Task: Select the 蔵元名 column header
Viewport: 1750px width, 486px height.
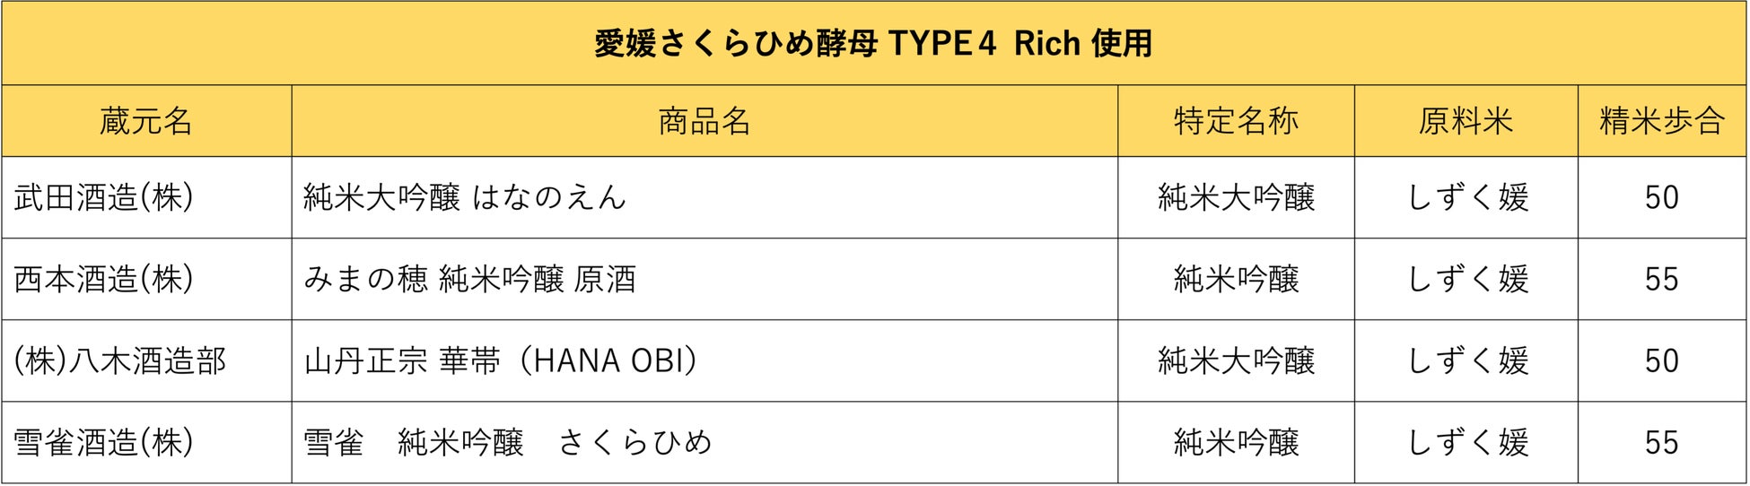Action: pyautogui.click(x=146, y=121)
